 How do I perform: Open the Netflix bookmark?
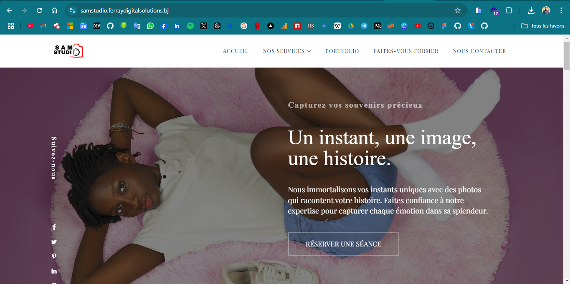point(257,26)
